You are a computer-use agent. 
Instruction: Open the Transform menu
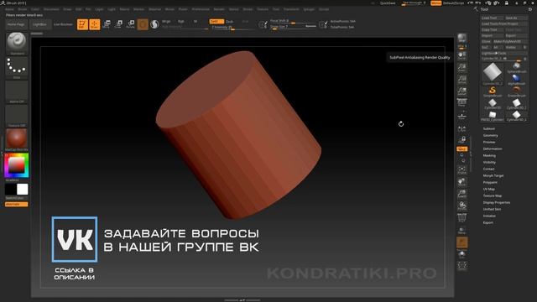[x=291, y=9]
